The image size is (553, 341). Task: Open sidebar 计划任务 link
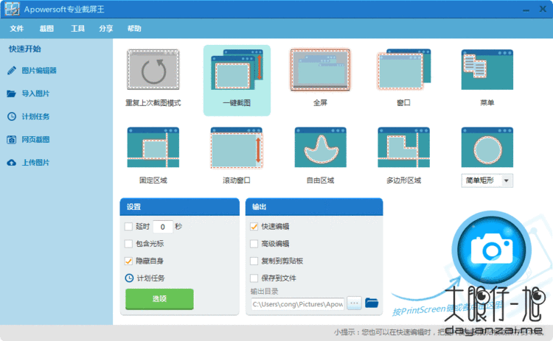click(x=35, y=116)
